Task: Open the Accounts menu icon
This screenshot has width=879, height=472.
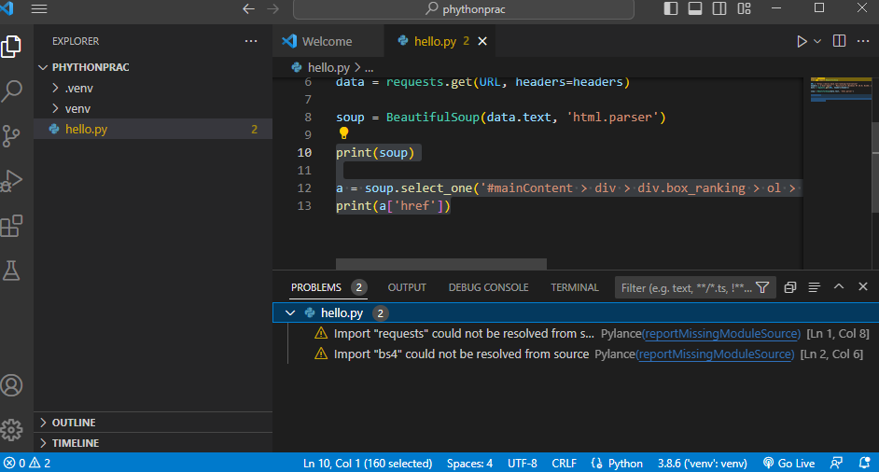Action: (x=11, y=385)
